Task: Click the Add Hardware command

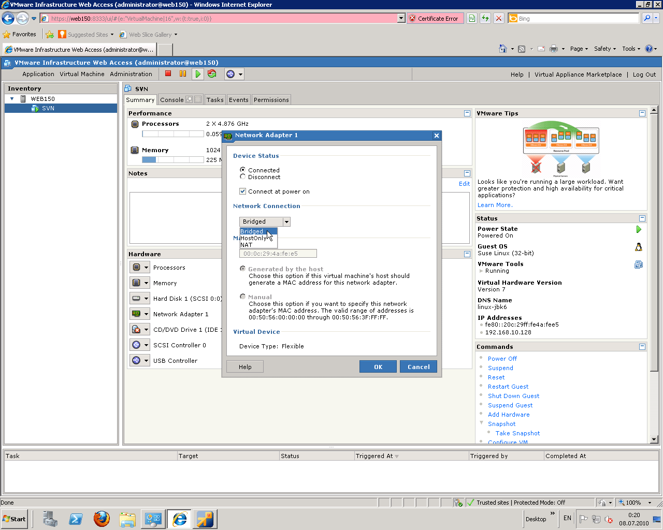Action: click(x=509, y=415)
